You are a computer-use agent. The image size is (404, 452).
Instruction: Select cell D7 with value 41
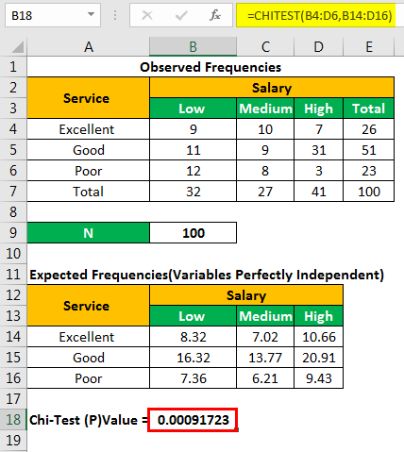[318, 192]
